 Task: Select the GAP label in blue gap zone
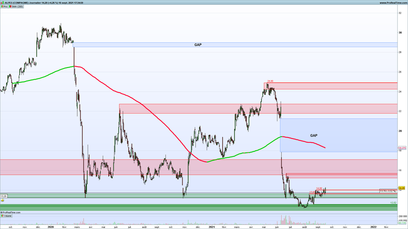click(x=314, y=135)
